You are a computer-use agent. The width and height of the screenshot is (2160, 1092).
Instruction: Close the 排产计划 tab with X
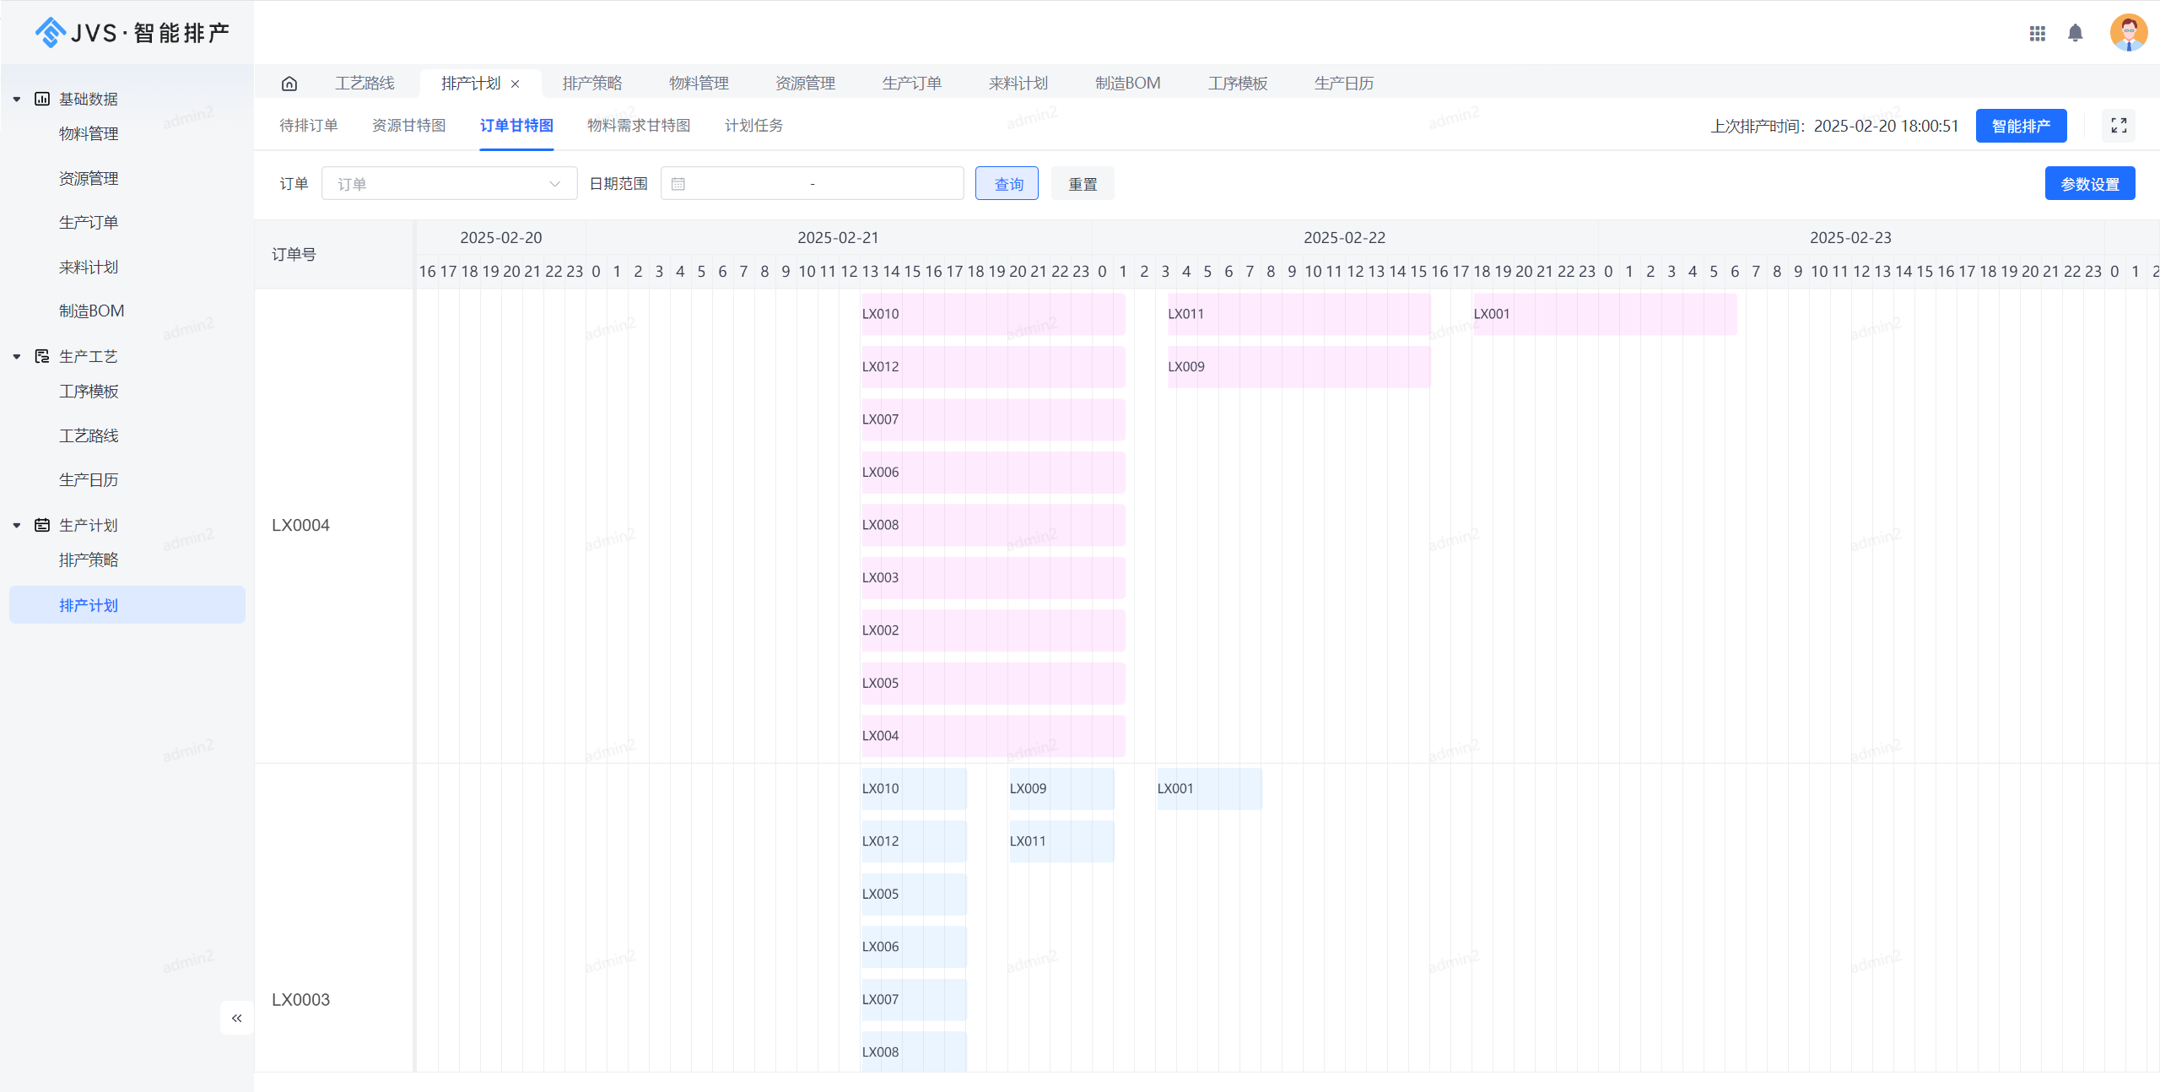click(x=516, y=84)
